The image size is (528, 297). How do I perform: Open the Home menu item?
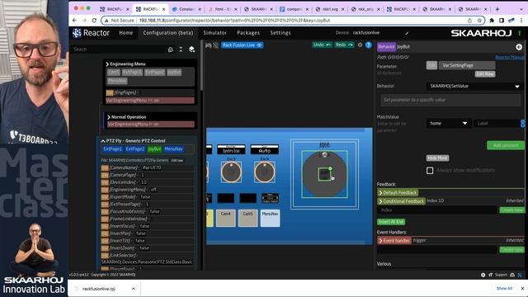tap(126, 33)
